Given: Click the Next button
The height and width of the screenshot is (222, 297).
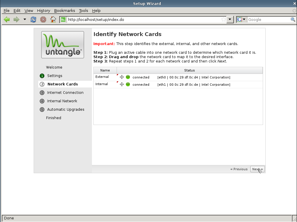Looking at the screenshot, I should (x=258, y=169).
